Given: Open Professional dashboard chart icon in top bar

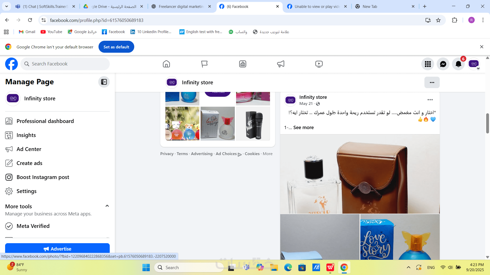Looking at the screenshot, I should [x=242, y=64].
